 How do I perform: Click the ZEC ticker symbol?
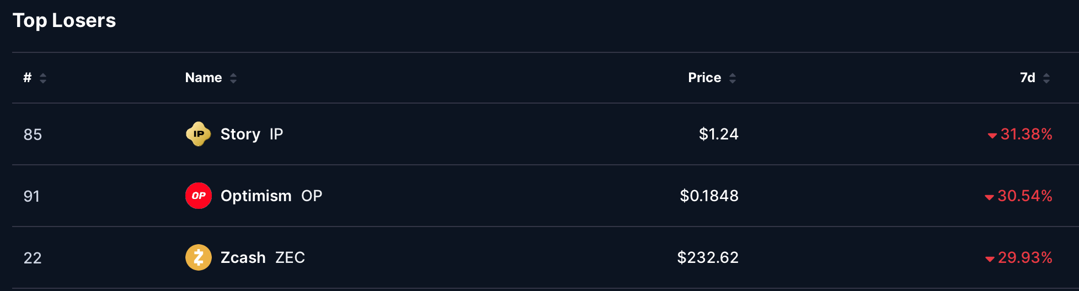[290, 257]
